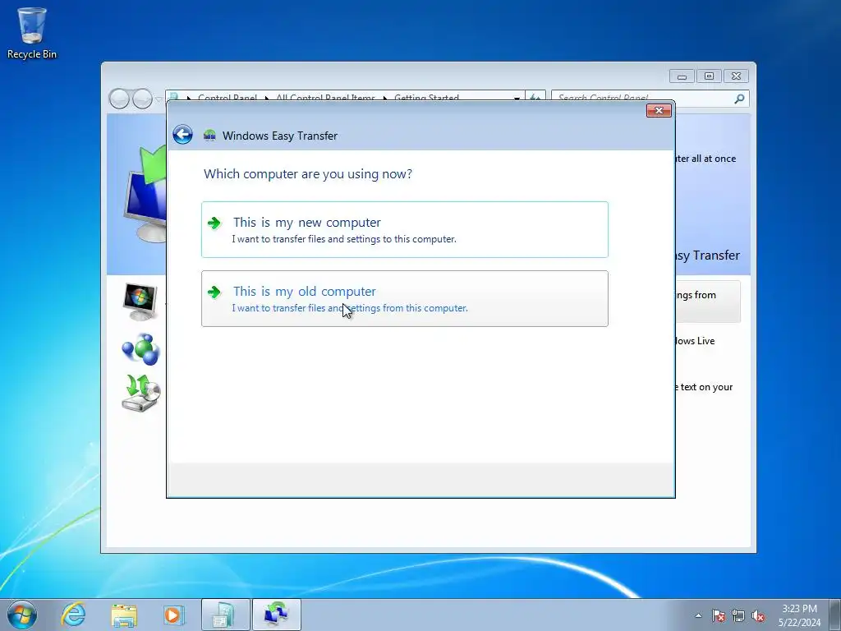
Task: Maximize the Control Panel window
Action: pyautogui.click(x=709, y=76)
